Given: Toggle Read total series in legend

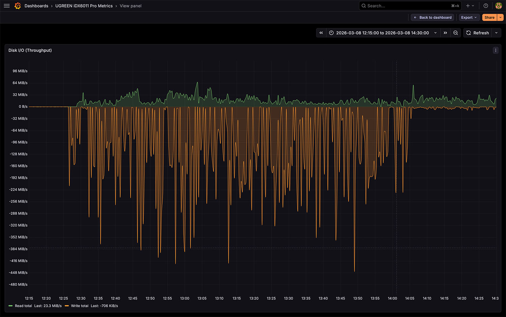Looking at the screenshot, I should [23, 306].
